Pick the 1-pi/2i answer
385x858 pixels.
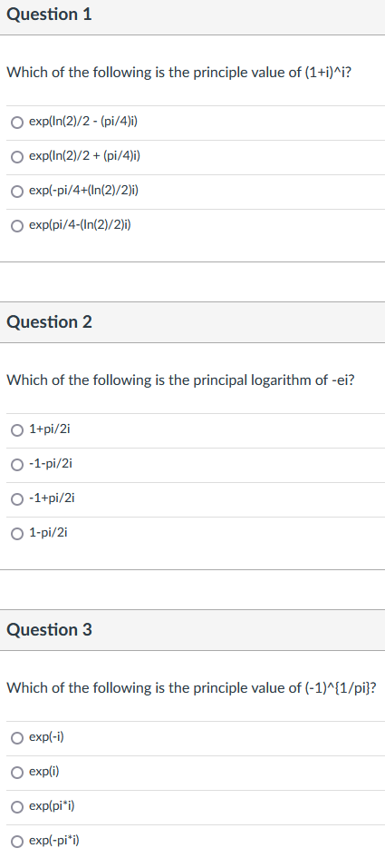coord(17,533)
